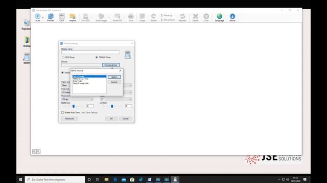
Task: Click the Display name input field
Action: click(90, 52)
